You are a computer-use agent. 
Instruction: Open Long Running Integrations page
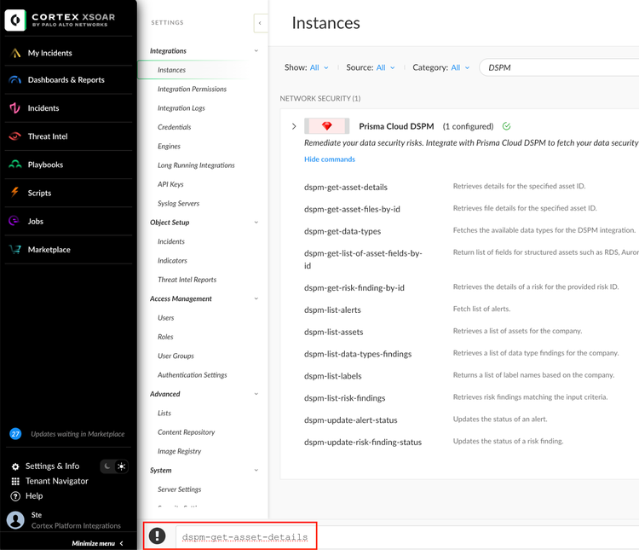tap(196, 165)
